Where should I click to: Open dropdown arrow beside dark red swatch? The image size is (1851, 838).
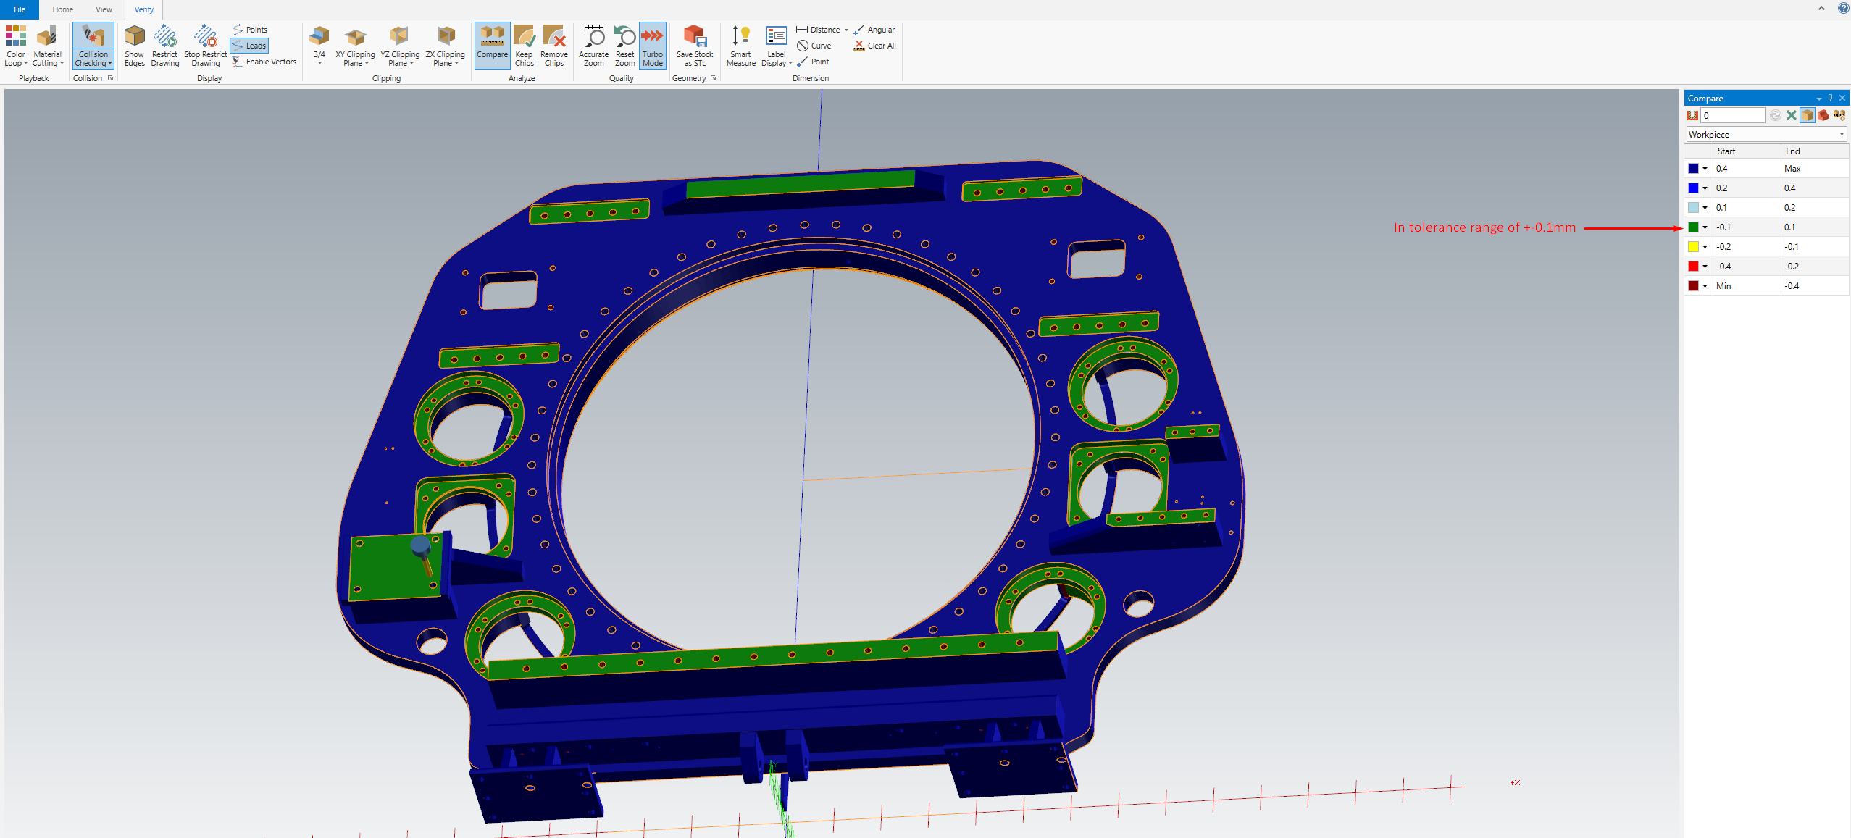coord(1705,286)
